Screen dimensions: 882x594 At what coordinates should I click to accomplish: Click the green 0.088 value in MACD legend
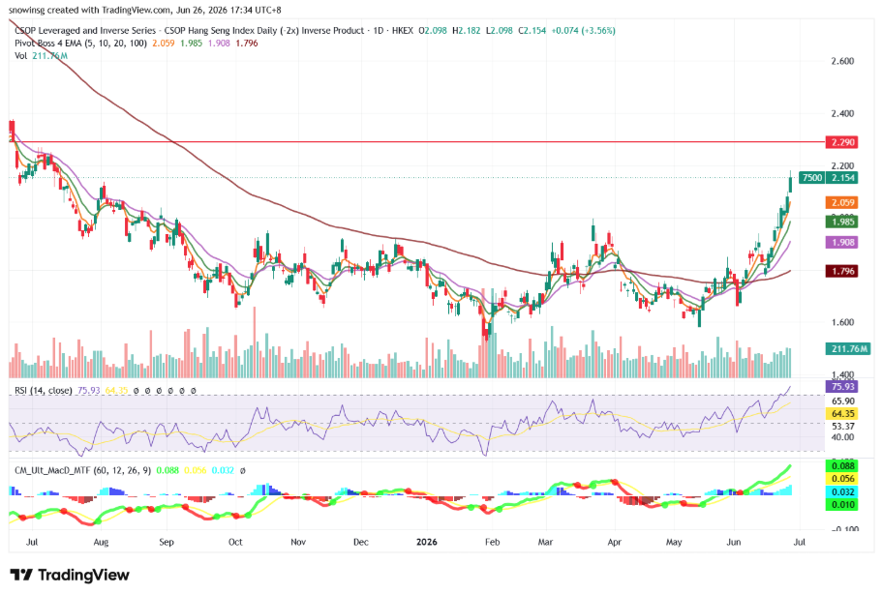click(x=167, y=470)
